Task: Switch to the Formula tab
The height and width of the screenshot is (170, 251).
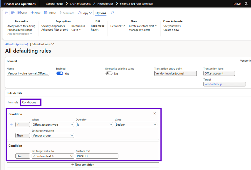Action: point(13,102)
